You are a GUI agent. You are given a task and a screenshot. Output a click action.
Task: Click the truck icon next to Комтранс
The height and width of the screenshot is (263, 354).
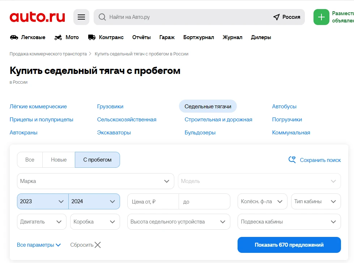coord(91,37)
